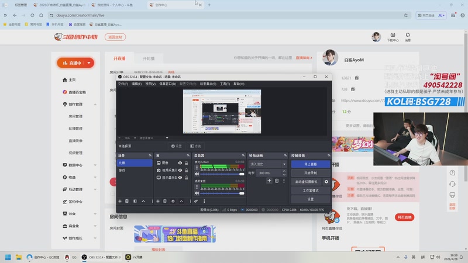468x263 pixels.
Task: Open OBS 编辑(E) menu
Action: [x=137, y=84]
